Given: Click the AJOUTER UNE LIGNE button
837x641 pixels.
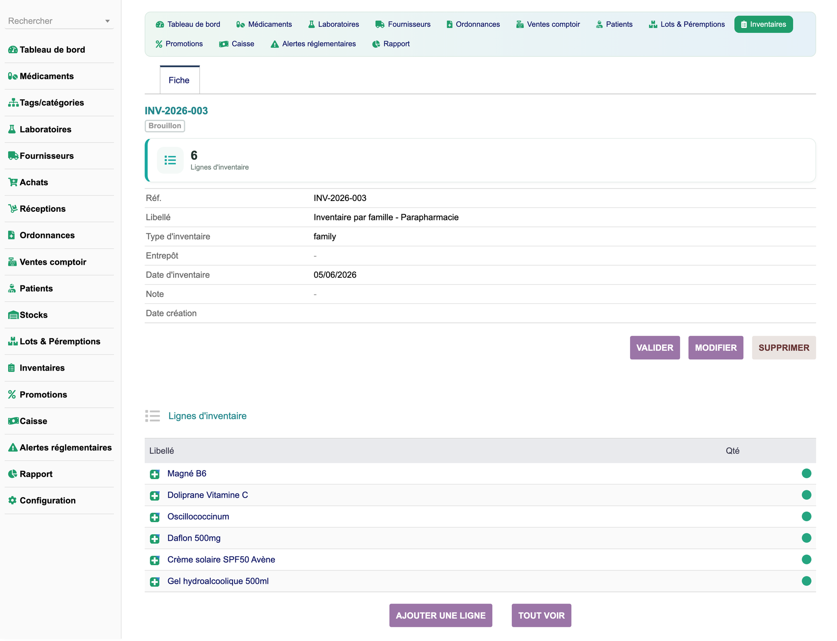Looking at the screenshot, I should (x=440, y=616).
